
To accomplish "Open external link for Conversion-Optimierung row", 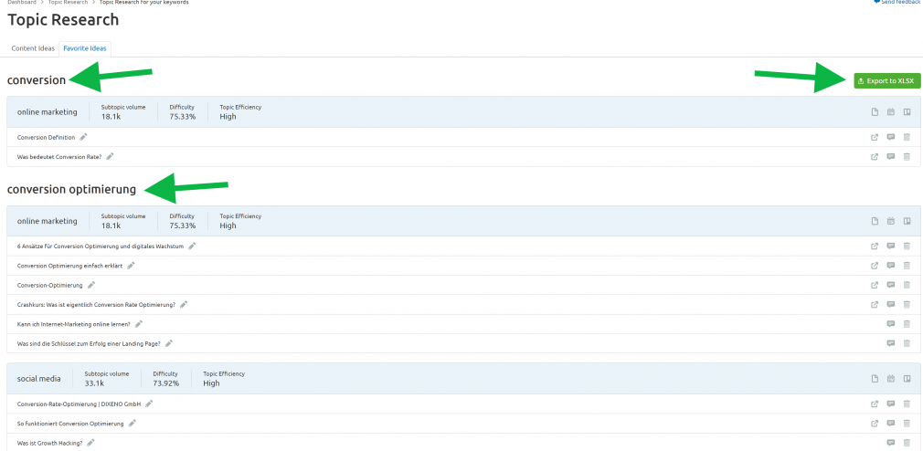I will pos(875,285).
